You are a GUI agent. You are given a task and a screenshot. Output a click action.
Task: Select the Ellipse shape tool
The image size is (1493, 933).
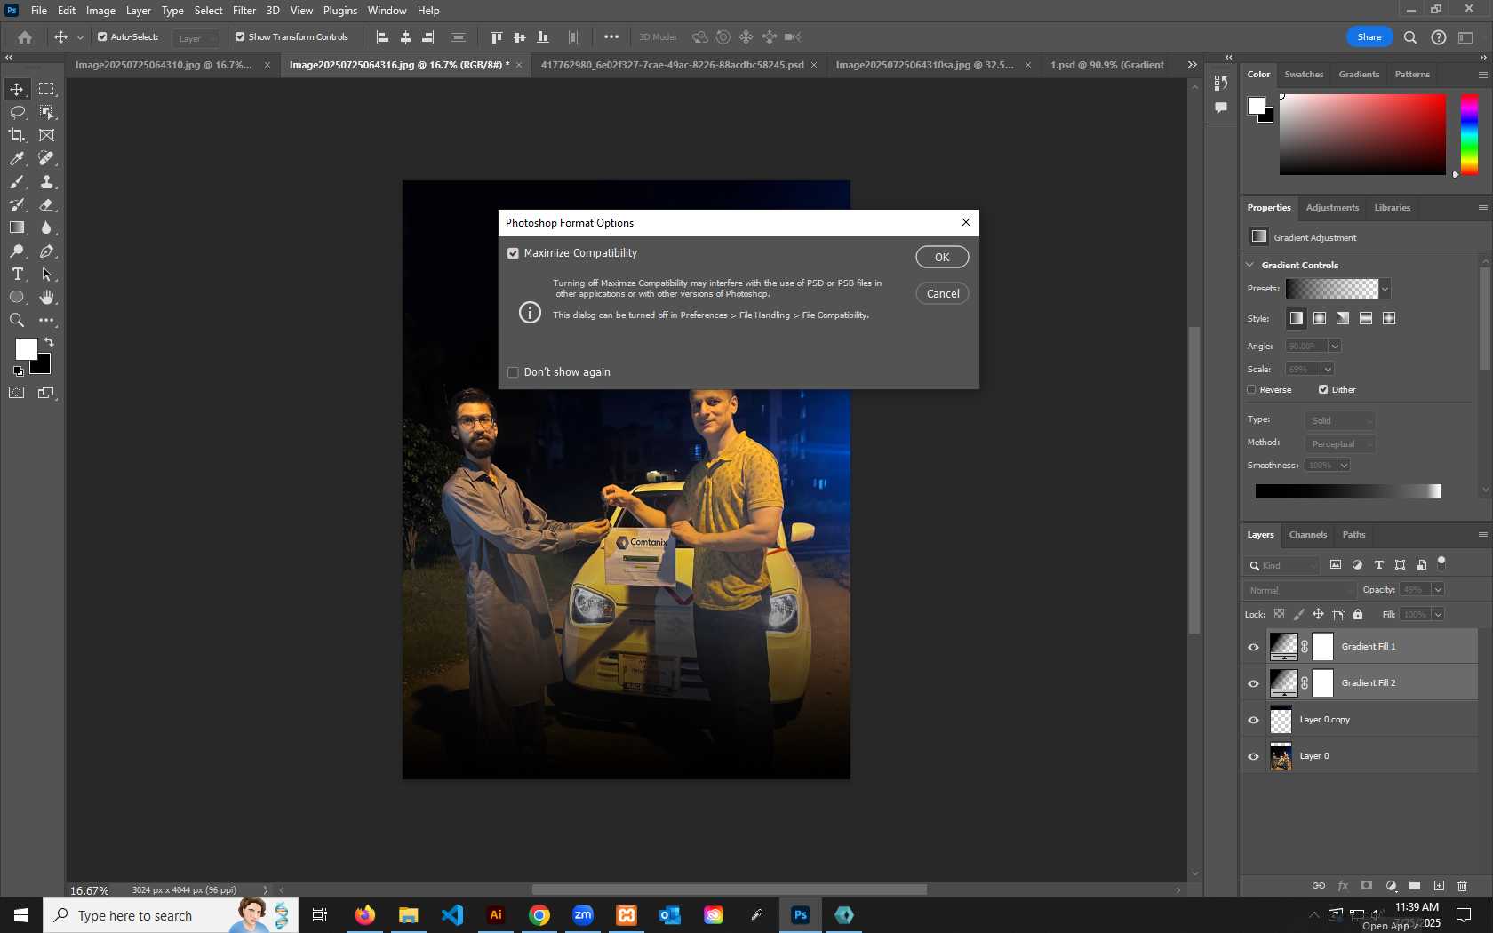click(x=17, y=298)
